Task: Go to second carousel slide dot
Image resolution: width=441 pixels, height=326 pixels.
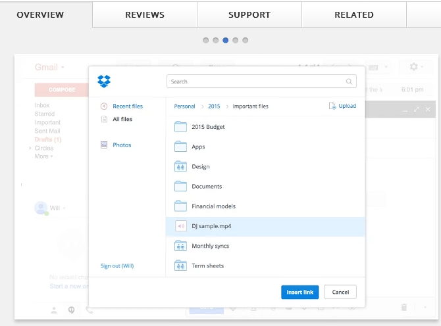Action: [216, 40]
